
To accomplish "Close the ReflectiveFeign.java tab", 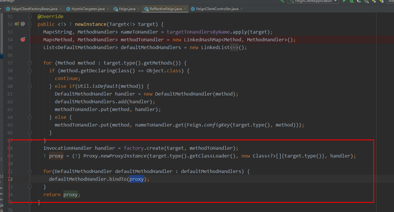I will [185, 9].
